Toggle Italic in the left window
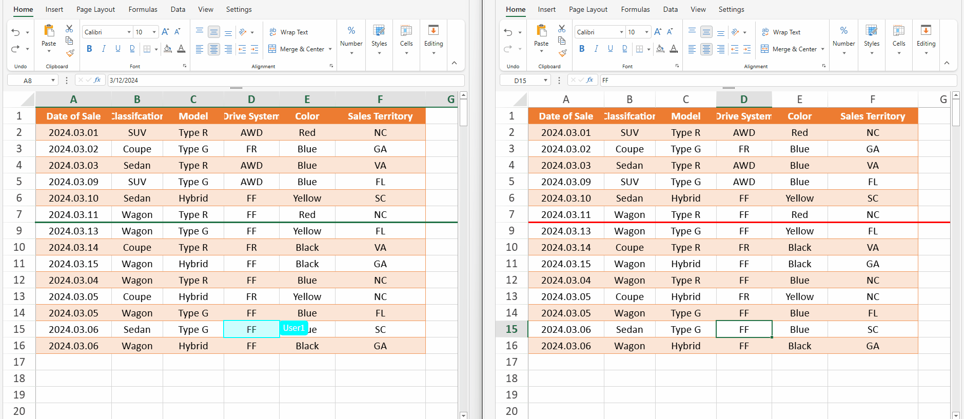964x419 pixels. tap(104, 49)
